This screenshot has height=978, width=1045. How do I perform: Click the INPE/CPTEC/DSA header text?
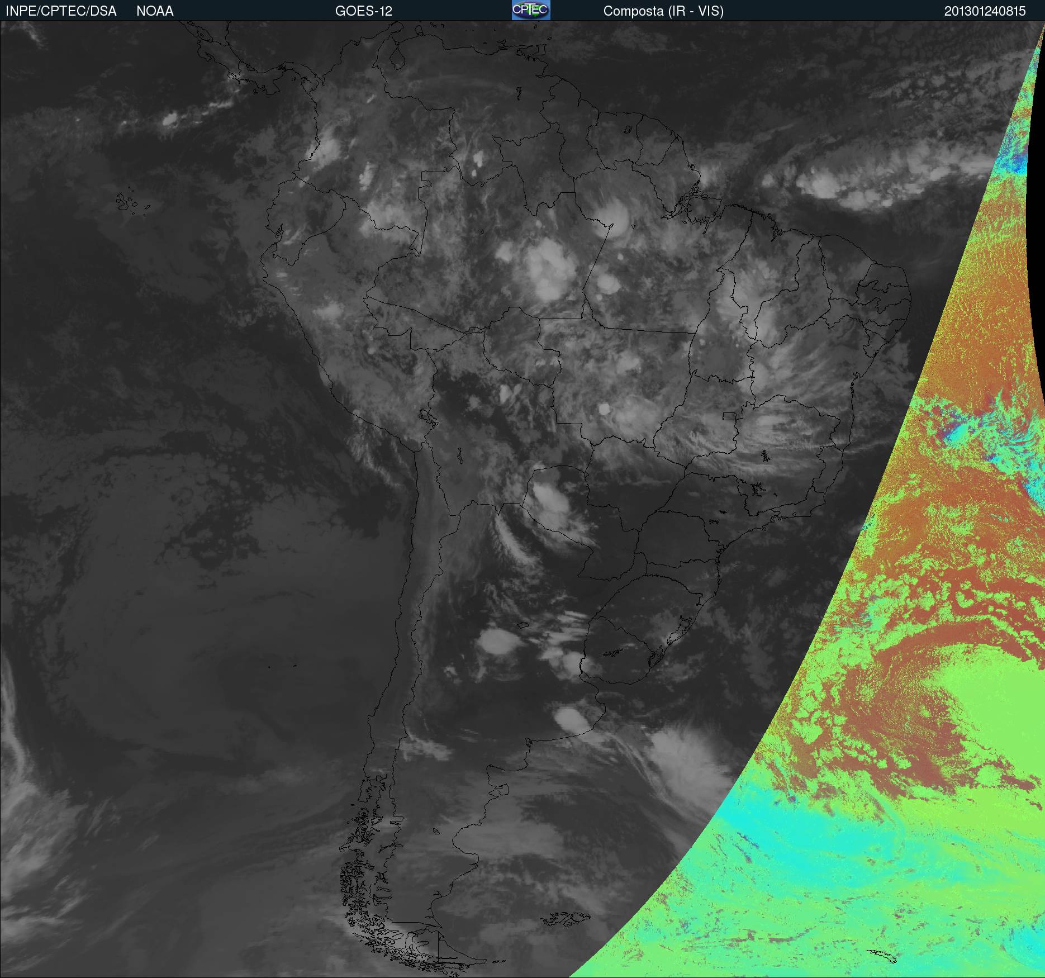(x=61, y=11)
